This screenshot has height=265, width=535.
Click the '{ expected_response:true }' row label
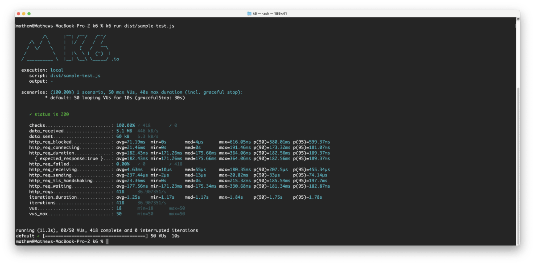[x=69, y=158]
